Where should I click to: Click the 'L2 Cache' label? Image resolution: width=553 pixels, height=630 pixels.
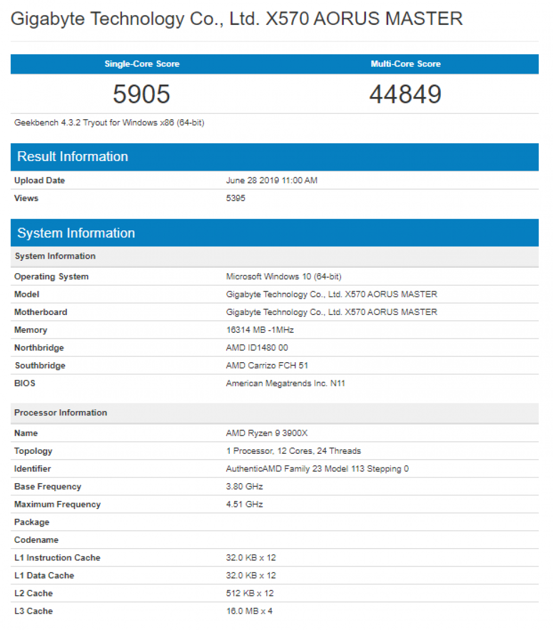tap(34, 594)
